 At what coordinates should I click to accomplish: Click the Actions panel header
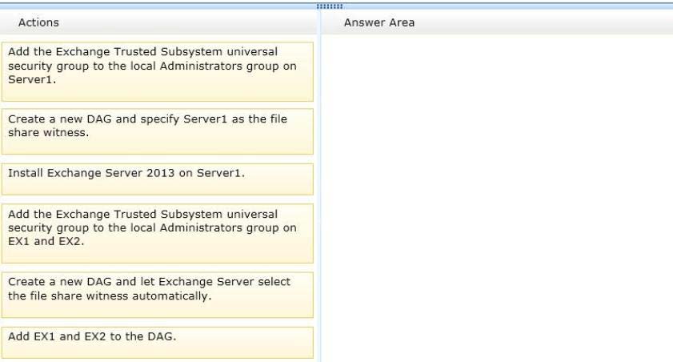[158, 22]
